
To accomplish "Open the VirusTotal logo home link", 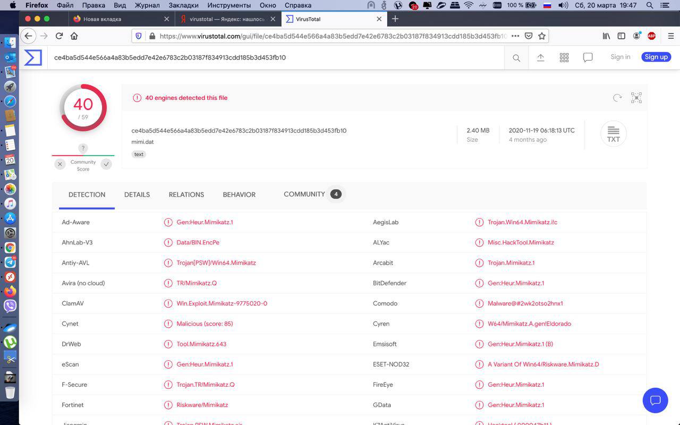I will pyautogui.click(x=33, y=57).
